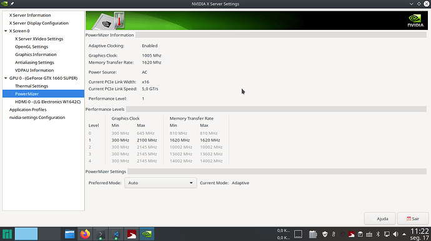Open X Server Display Configuration
Viewport: 431px width, 241px height.
click(x=39, y=23)
